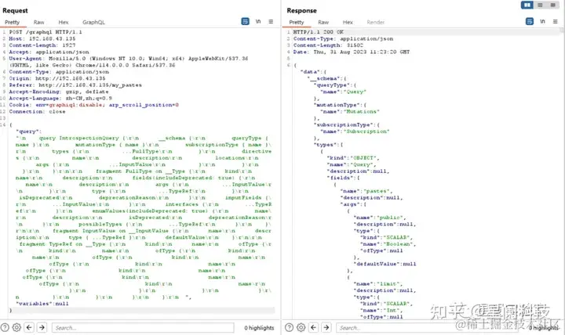Viewport: 565px width, 335px height.
Task: Click the "name":"Query" value under queryType
Action: 343,92
